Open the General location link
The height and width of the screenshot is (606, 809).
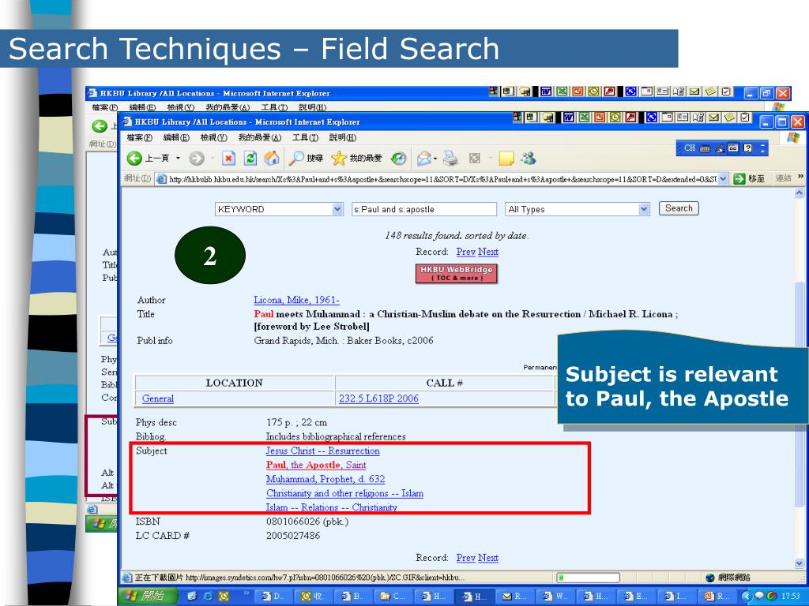[158, 398]
